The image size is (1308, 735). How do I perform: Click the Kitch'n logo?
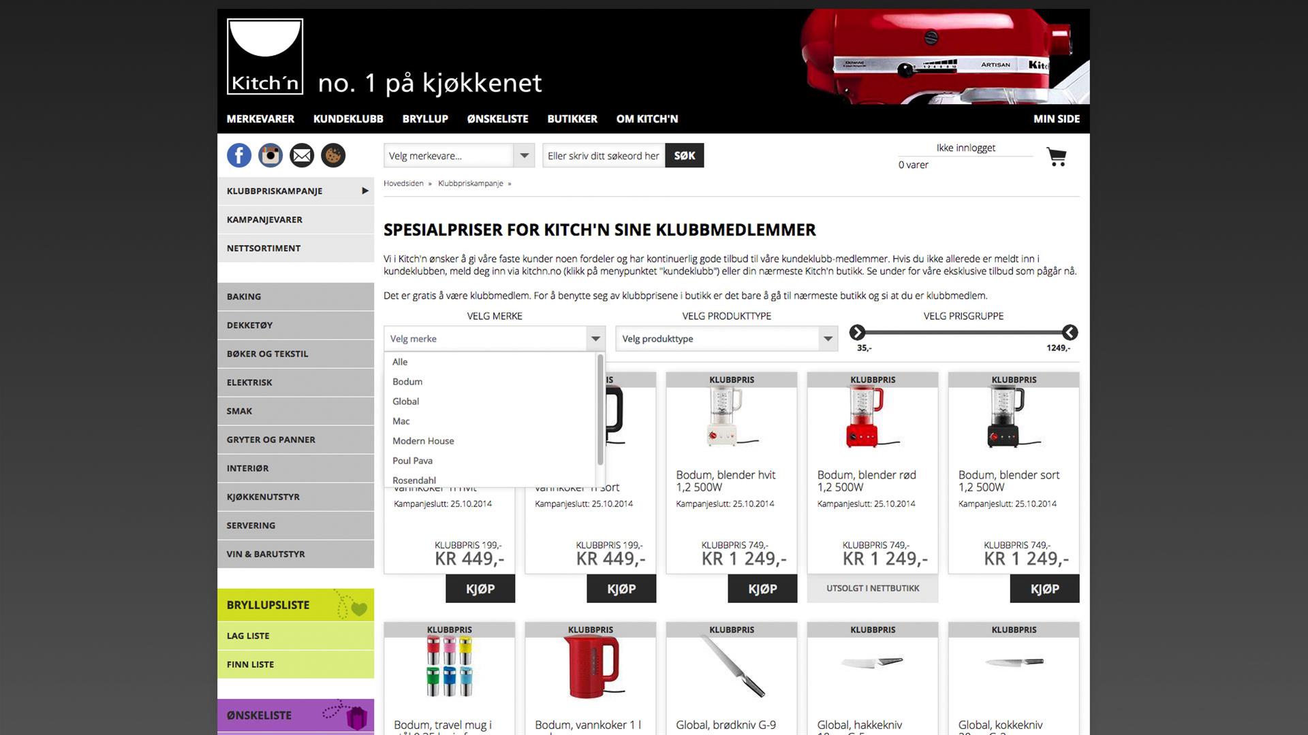[x=265, y=56]
